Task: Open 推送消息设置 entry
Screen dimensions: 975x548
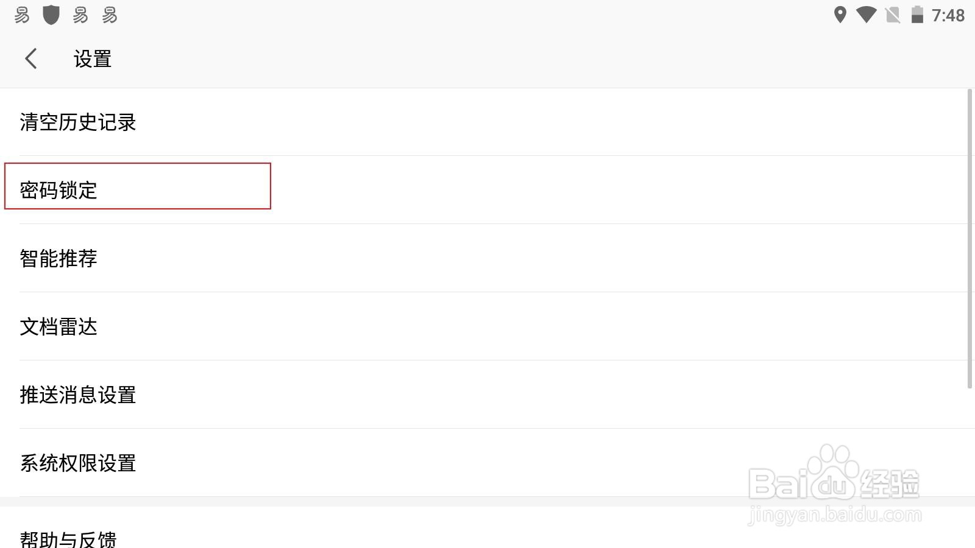Action: click(78, 395)
